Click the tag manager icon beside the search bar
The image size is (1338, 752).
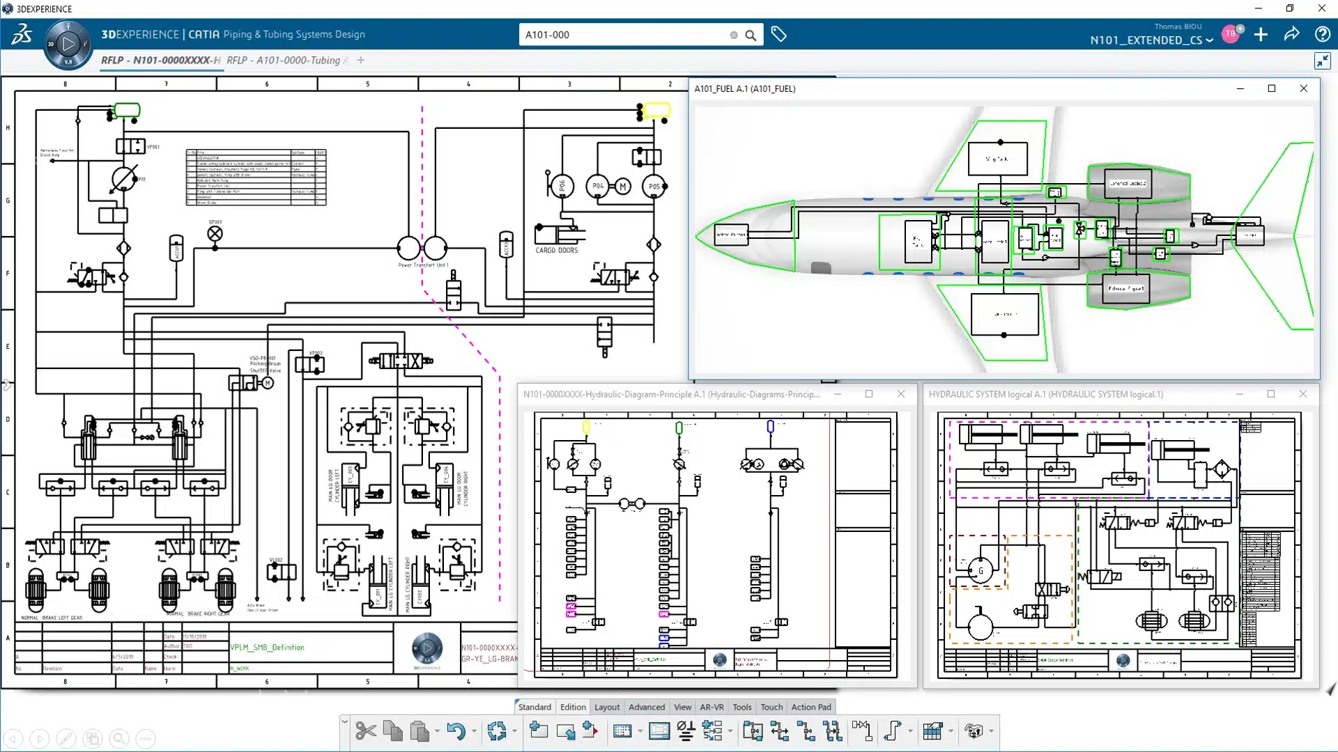779,34
